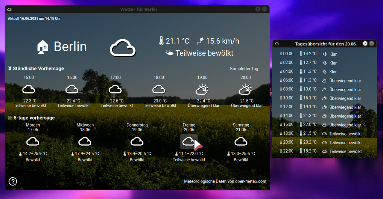Click the wind speed windsock icon
The image size is (383, 199).
200,41
